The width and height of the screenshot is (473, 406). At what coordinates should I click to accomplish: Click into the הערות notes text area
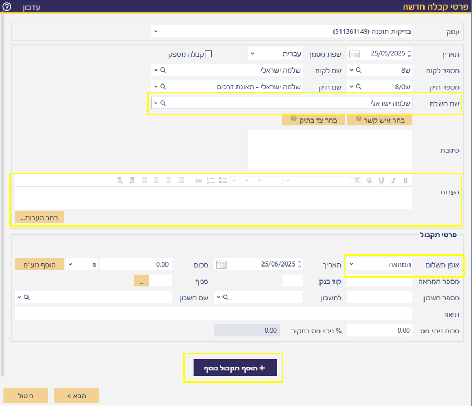pyautogui.click(x=213, y=198)
